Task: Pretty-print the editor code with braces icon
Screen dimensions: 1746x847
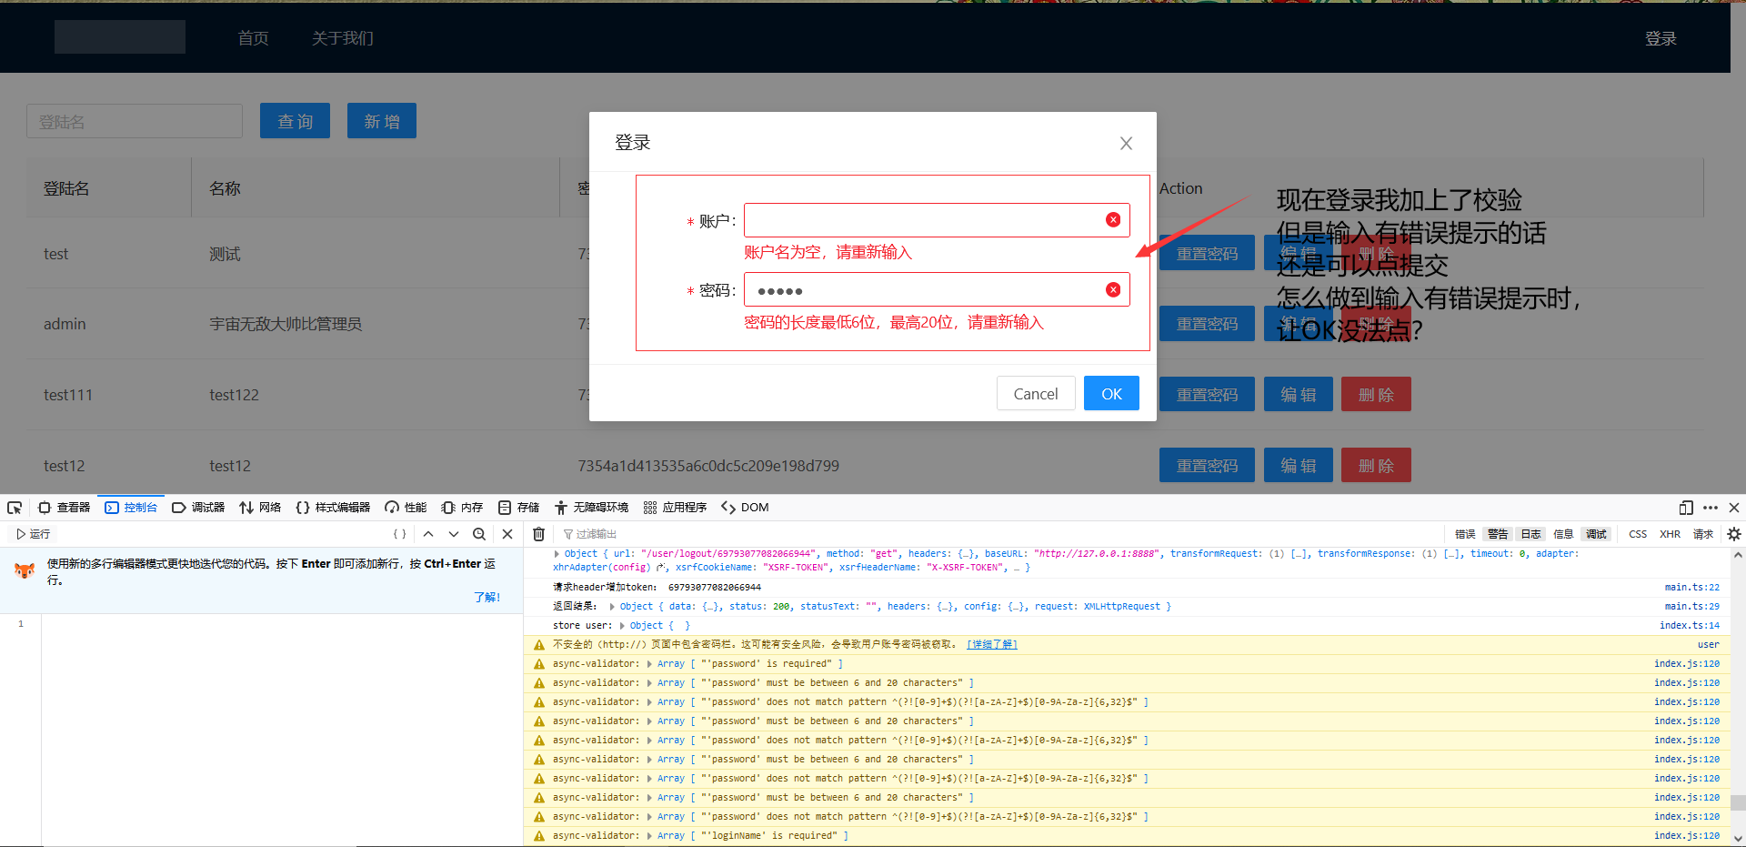Action: tap(399, 534)
